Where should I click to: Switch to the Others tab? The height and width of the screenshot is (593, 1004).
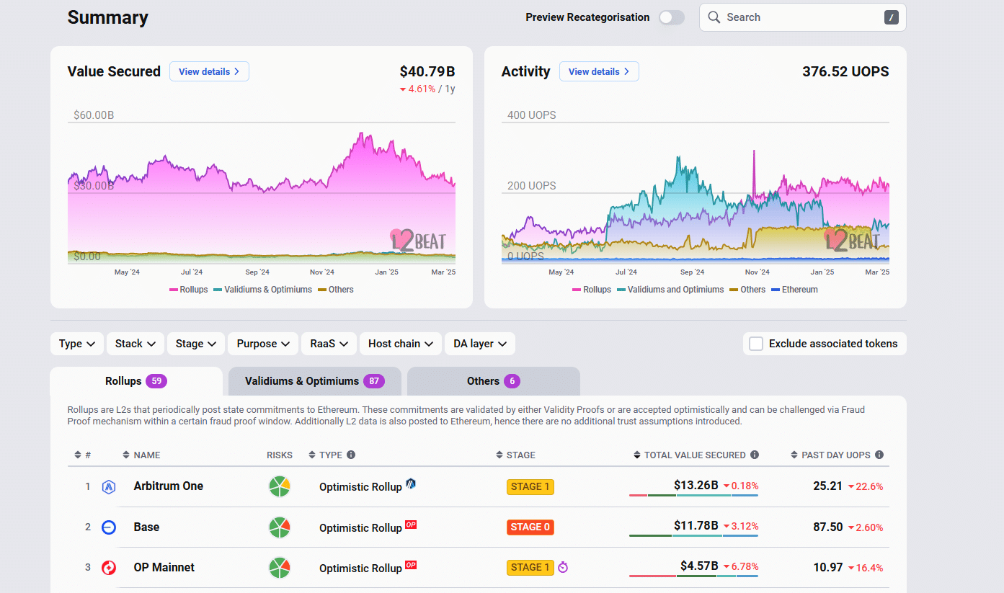(494, 381)
